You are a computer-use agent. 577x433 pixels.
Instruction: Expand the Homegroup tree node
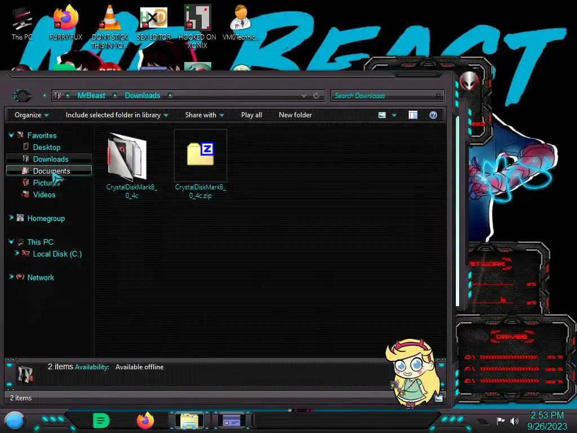pyautogui.click(x=11, y=218)
